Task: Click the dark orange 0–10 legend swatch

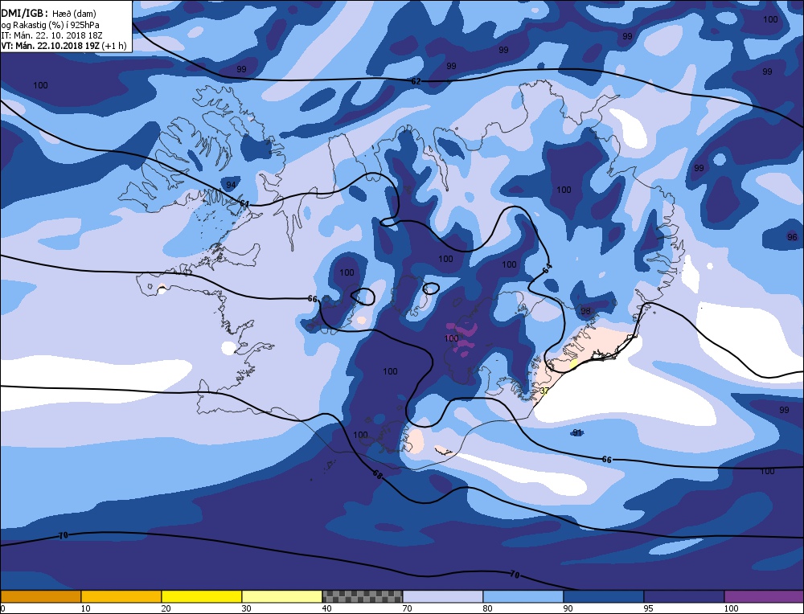Action: (40, 596)
